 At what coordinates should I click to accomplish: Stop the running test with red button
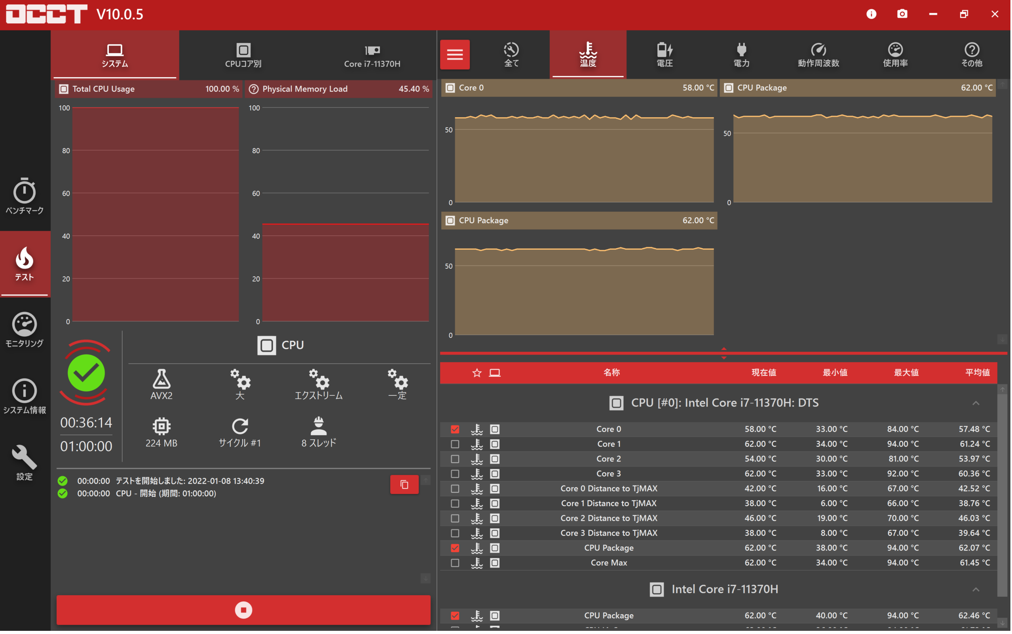click(243, 611)
